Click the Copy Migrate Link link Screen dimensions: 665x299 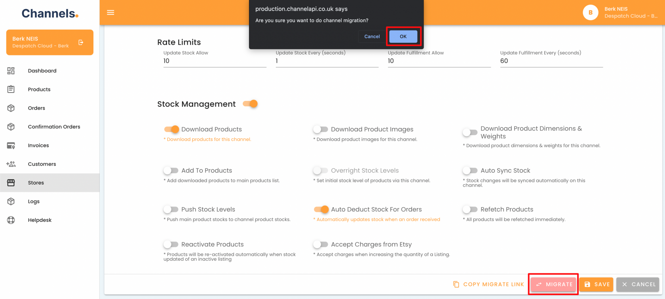[x=488, y=284]
